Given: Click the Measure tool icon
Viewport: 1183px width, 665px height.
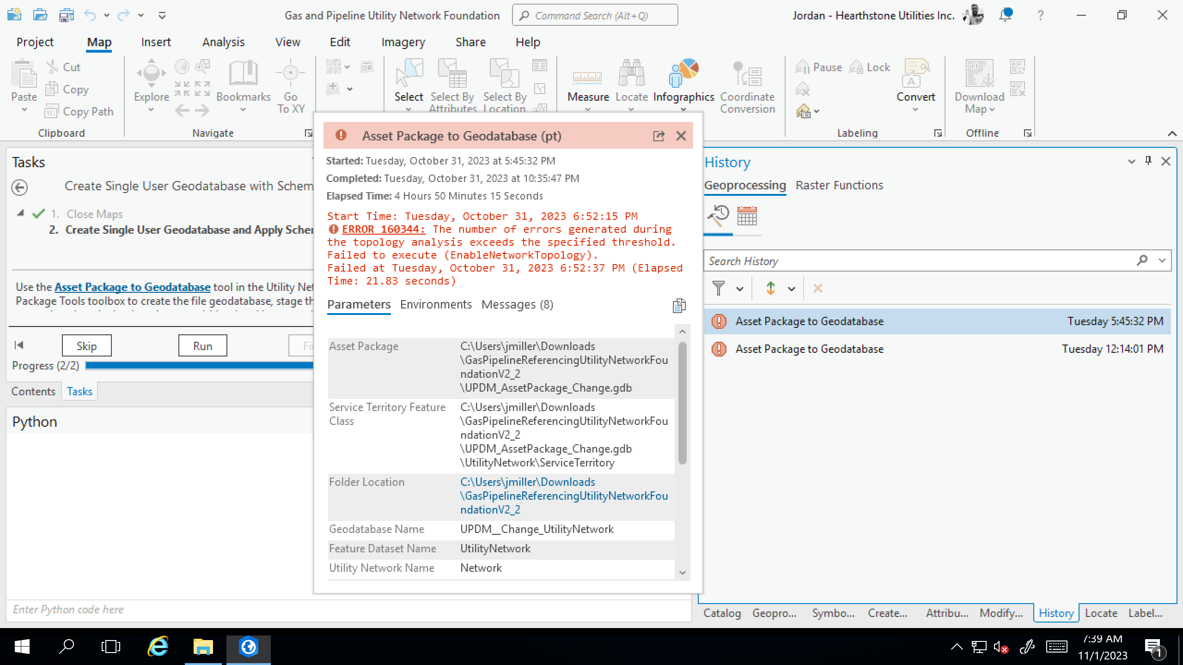Looking at the screenshot, I should pos(588,78).
